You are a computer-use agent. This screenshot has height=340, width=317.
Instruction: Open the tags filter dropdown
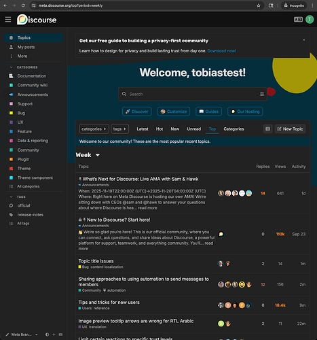pyautogui.click(x=119, y=129)
